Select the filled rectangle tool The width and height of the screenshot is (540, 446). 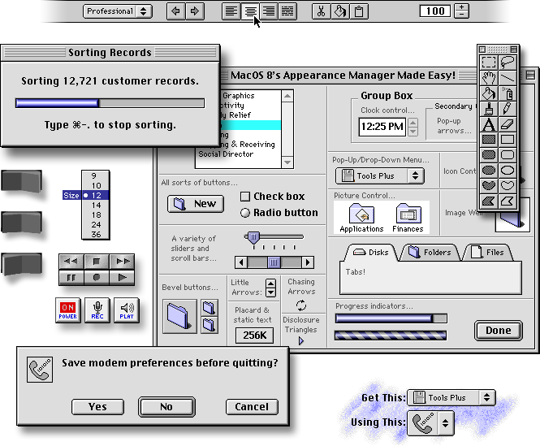click(x=489, y=140)
